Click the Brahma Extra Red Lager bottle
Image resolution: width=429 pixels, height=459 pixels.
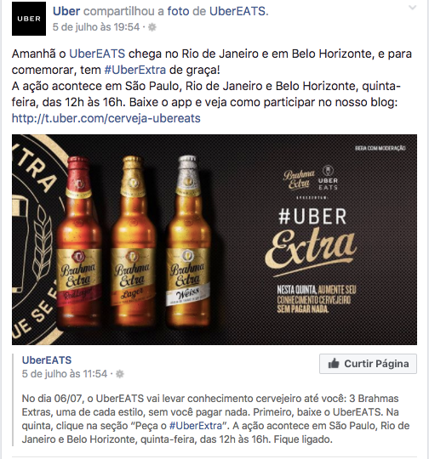78,241
